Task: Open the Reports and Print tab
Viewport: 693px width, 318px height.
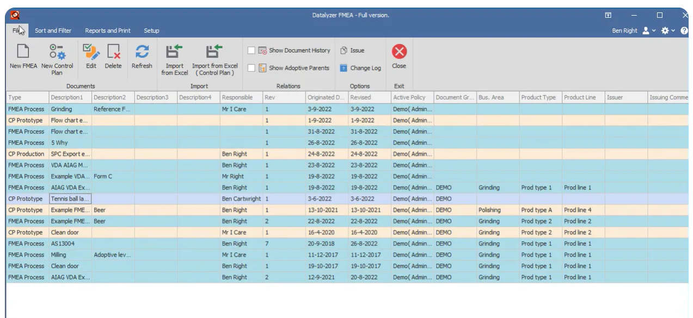Action: point(108,30)
